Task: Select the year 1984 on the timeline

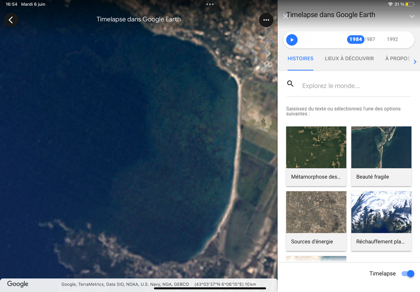Action: (x=356, y=39)
